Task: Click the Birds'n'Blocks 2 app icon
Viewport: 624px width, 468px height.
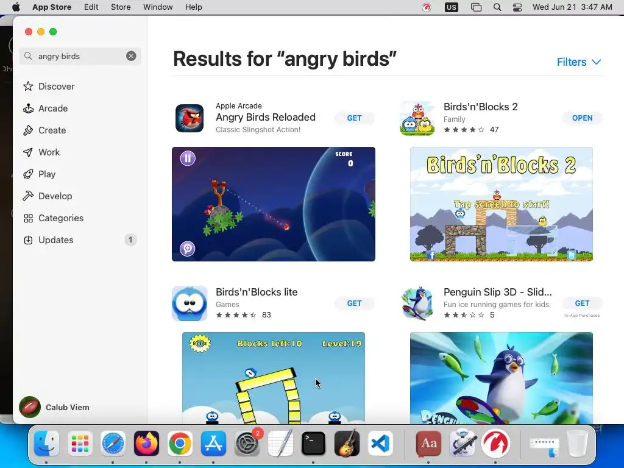Action: click(417, 118)
